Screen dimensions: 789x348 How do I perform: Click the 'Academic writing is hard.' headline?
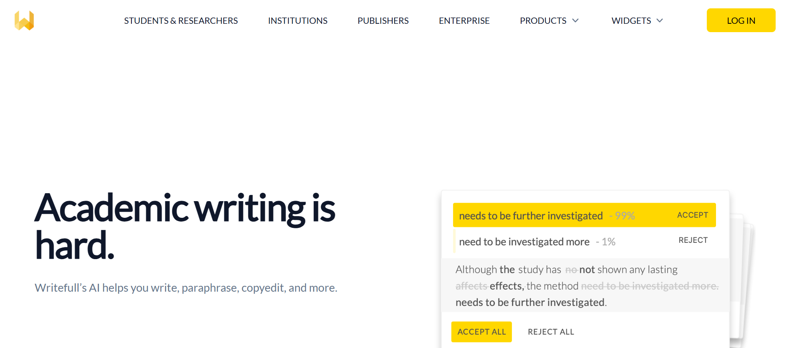pyautogui.click(x=185, y=226)
